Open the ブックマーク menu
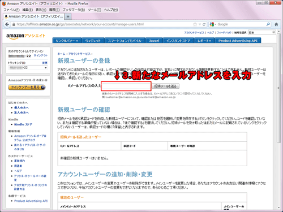Screen dimensions: 283x212 click(x=74, y=10)
